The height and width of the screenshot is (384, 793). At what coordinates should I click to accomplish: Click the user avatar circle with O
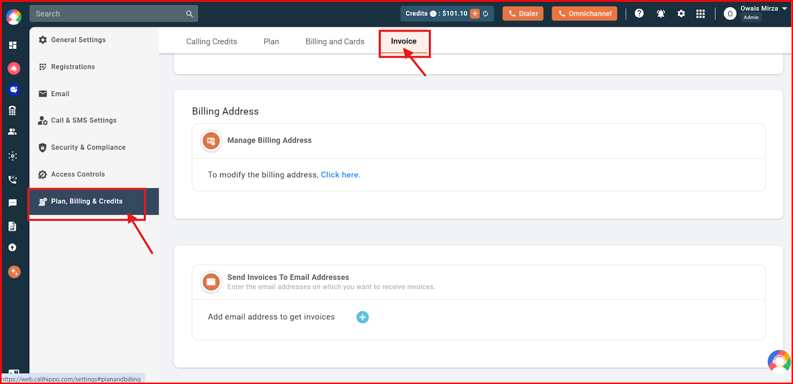[x=730, y=14]
